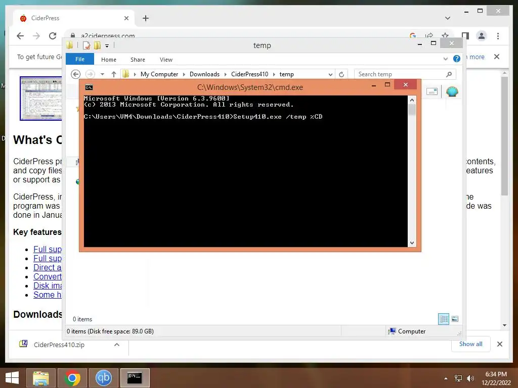518x388 pixels.
Task: Share this page icon in Chrome
Action: [429, 35]
